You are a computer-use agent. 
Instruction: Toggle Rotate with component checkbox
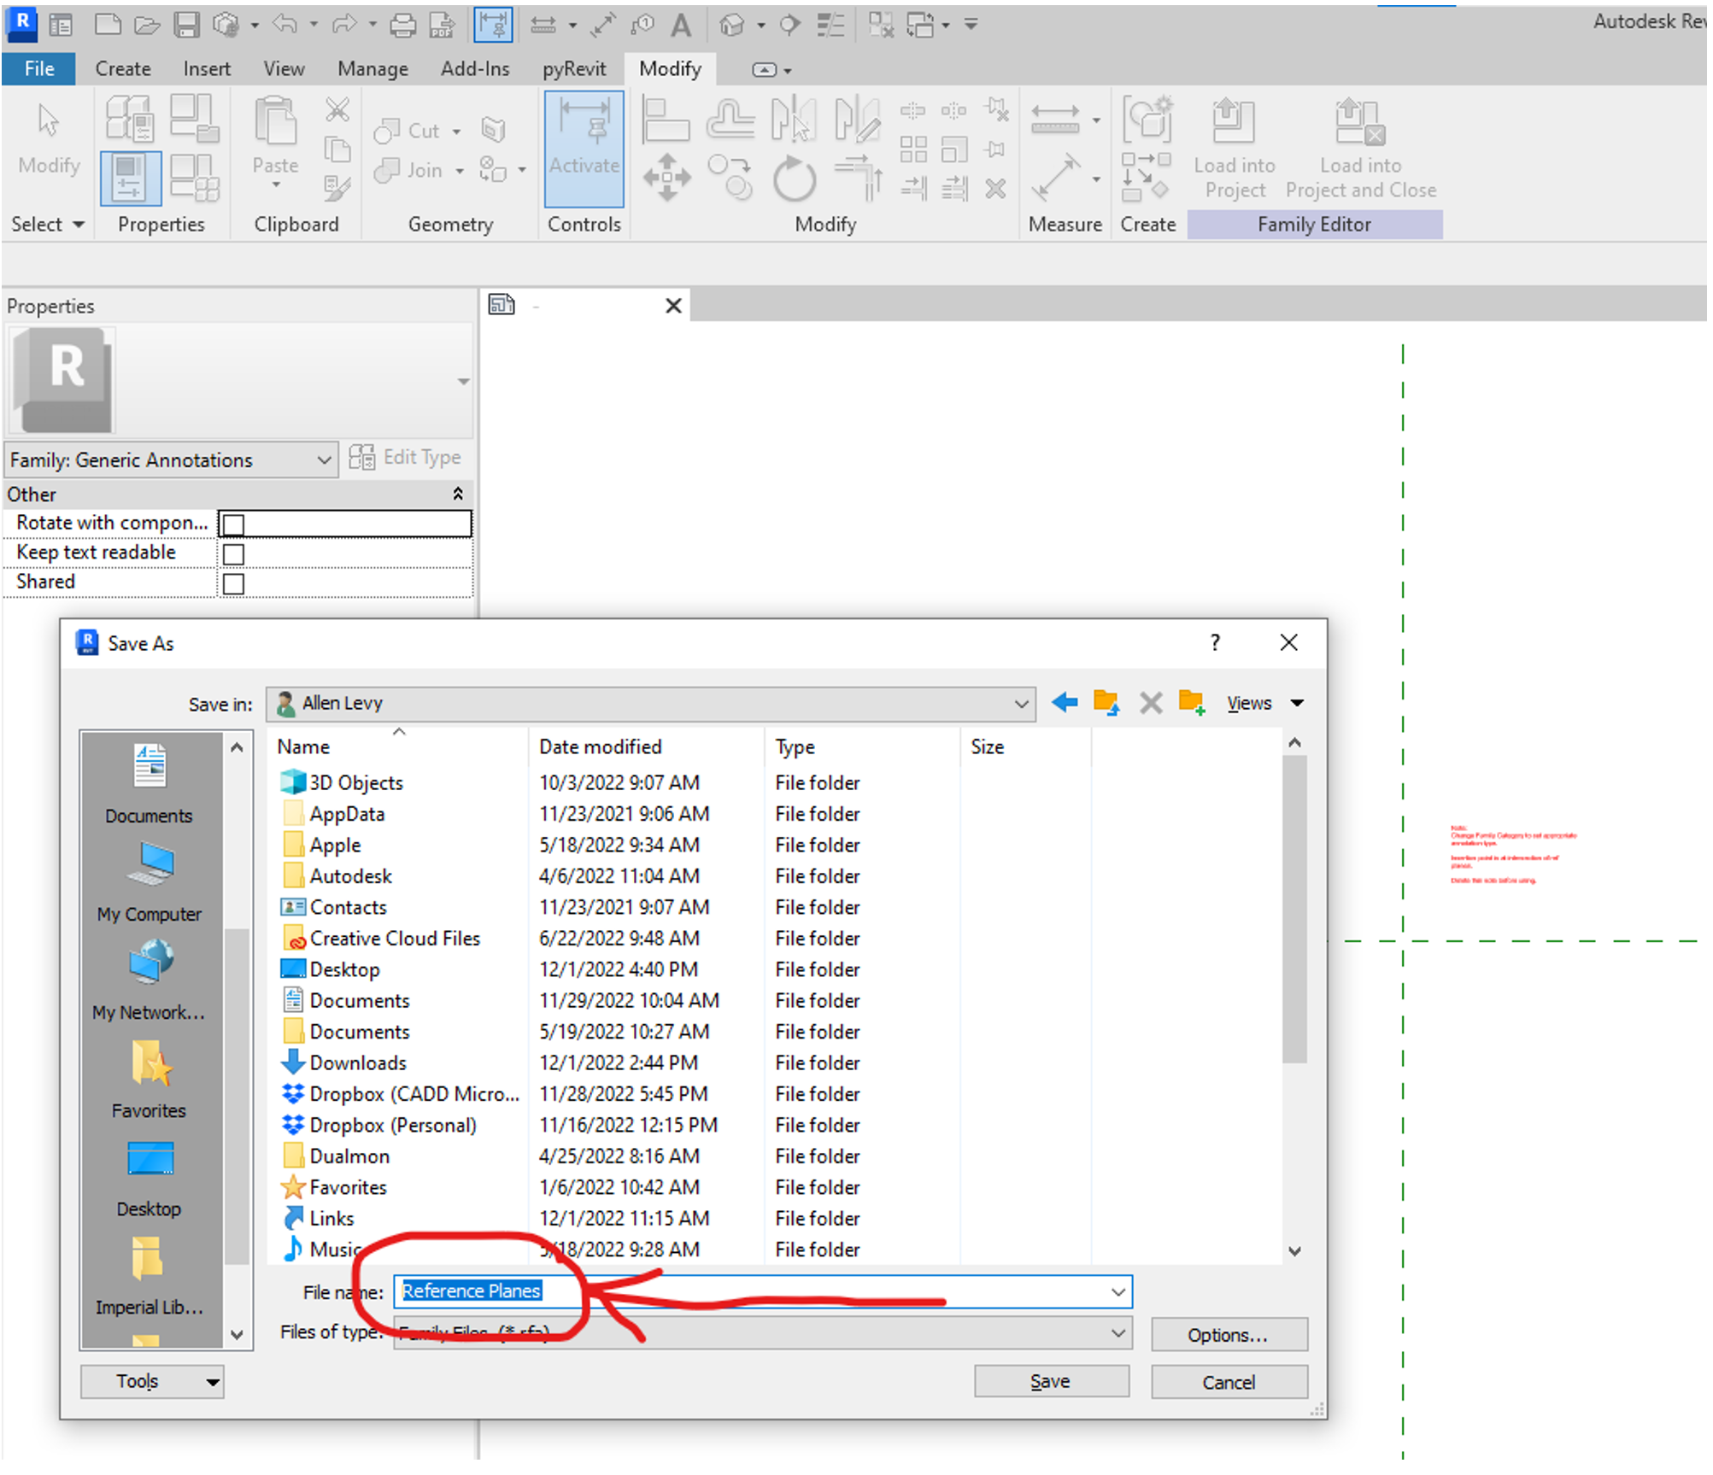point(234,524)
